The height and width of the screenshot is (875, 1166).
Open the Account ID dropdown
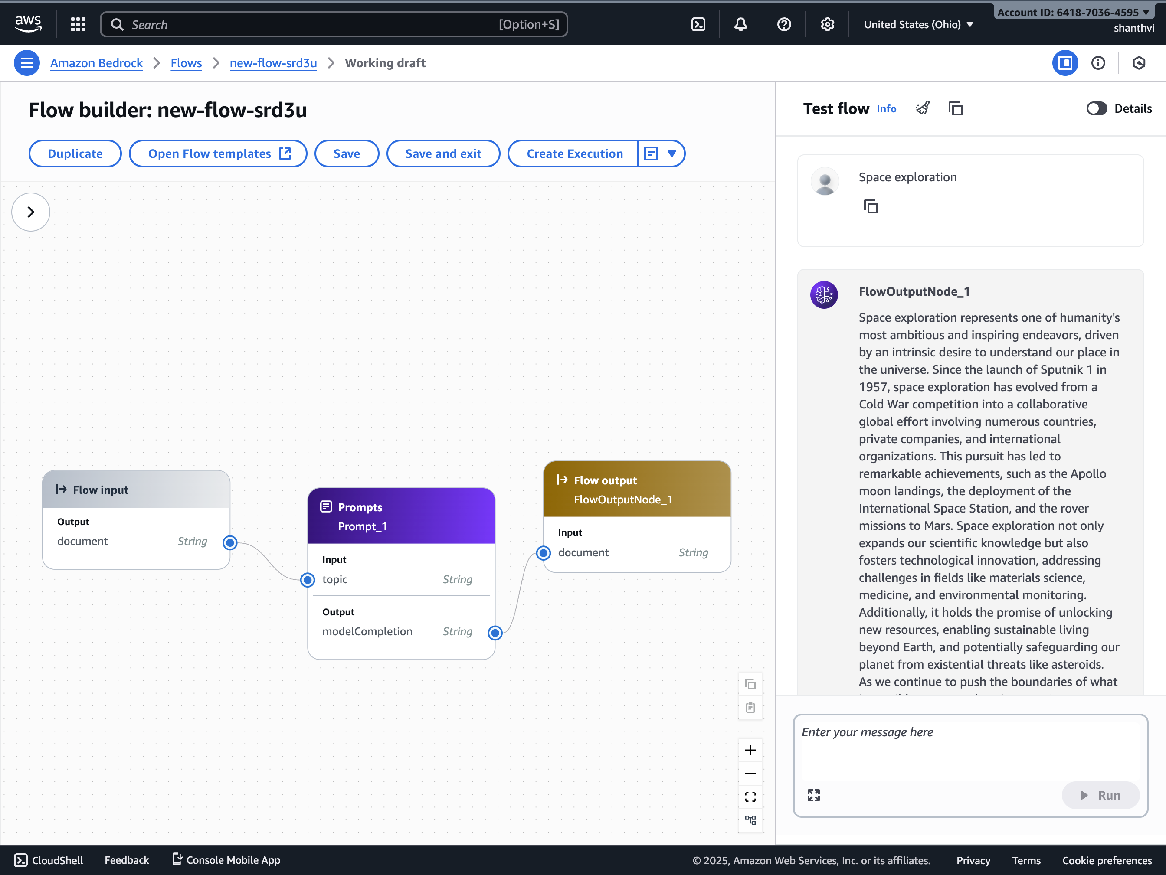point(1073,12)
